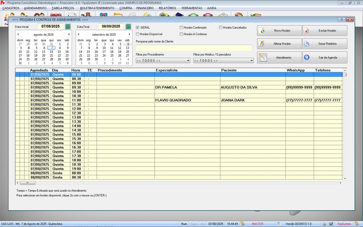This screenshot has width=363, height=227.
Task: Uncheck the GERAL checkbox
Action: click(x=138, y=28)
